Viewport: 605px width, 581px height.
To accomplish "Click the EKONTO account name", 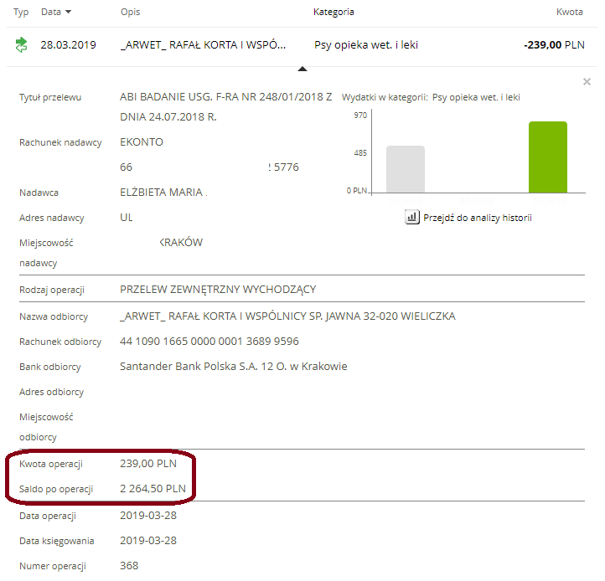I will (142, 142).
